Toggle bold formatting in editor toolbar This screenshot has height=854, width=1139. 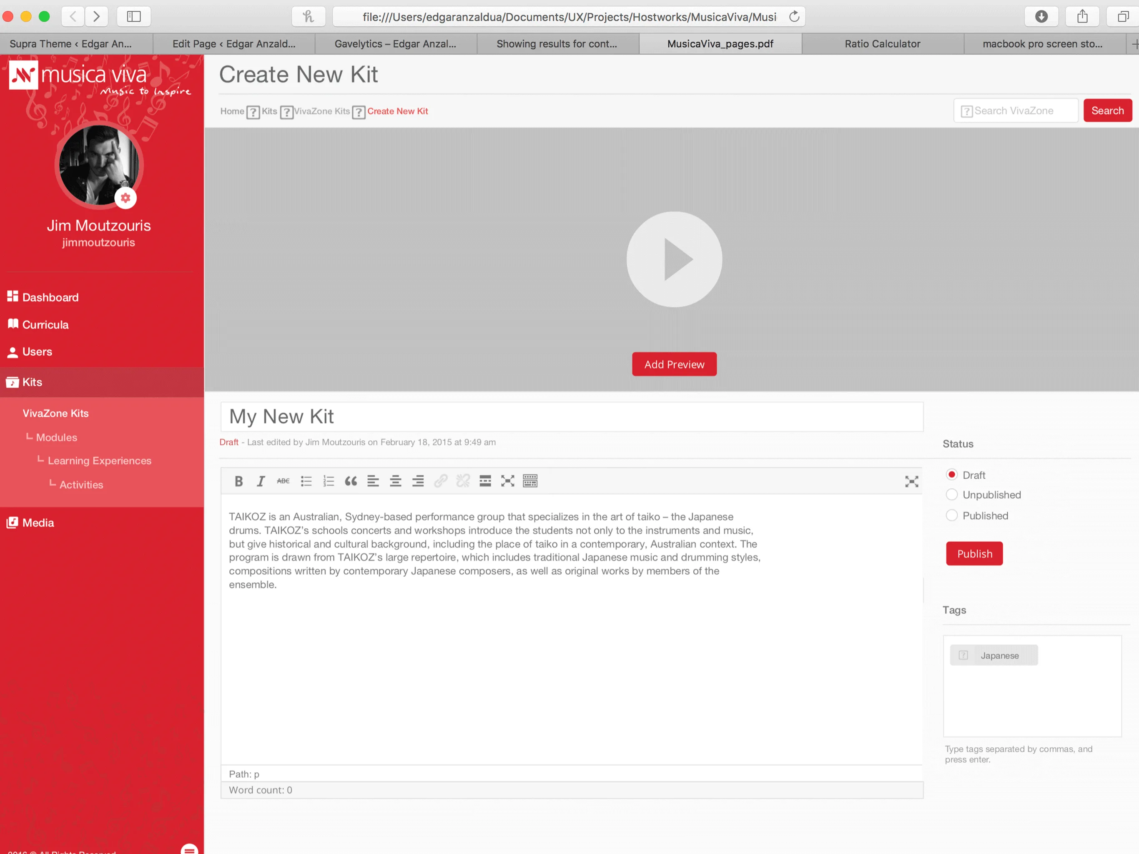(x=238, y=481)
